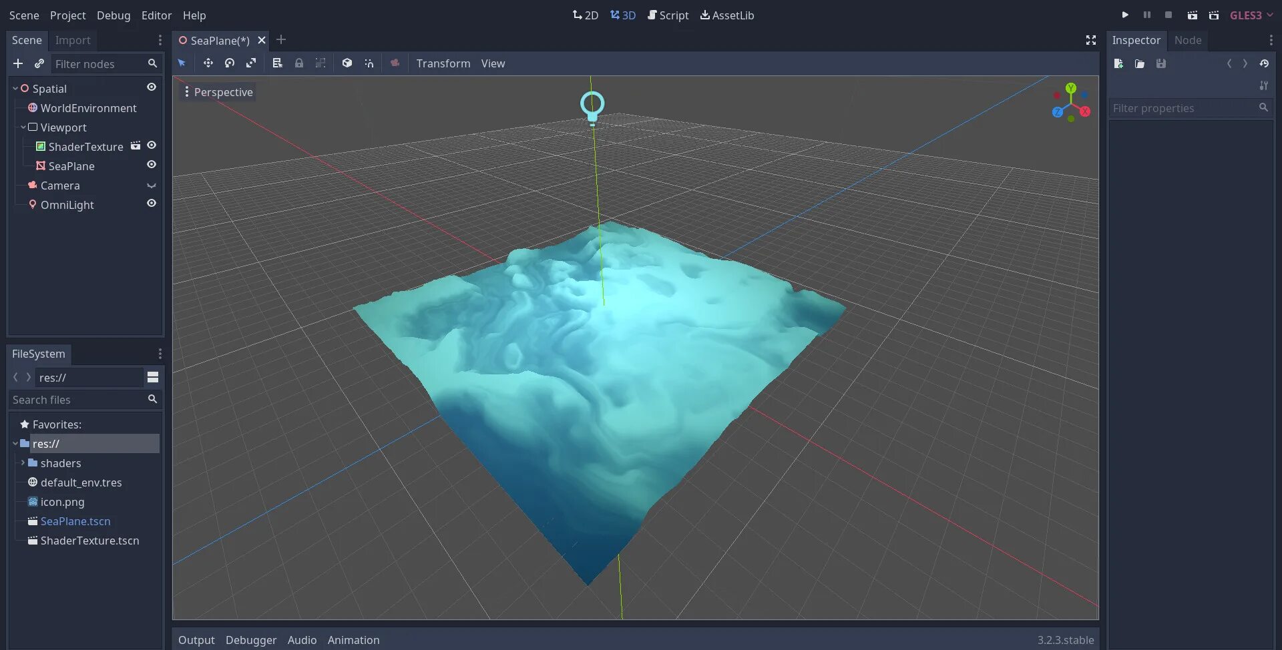Choose the Scale Mode tool

[x=251, y=63]
